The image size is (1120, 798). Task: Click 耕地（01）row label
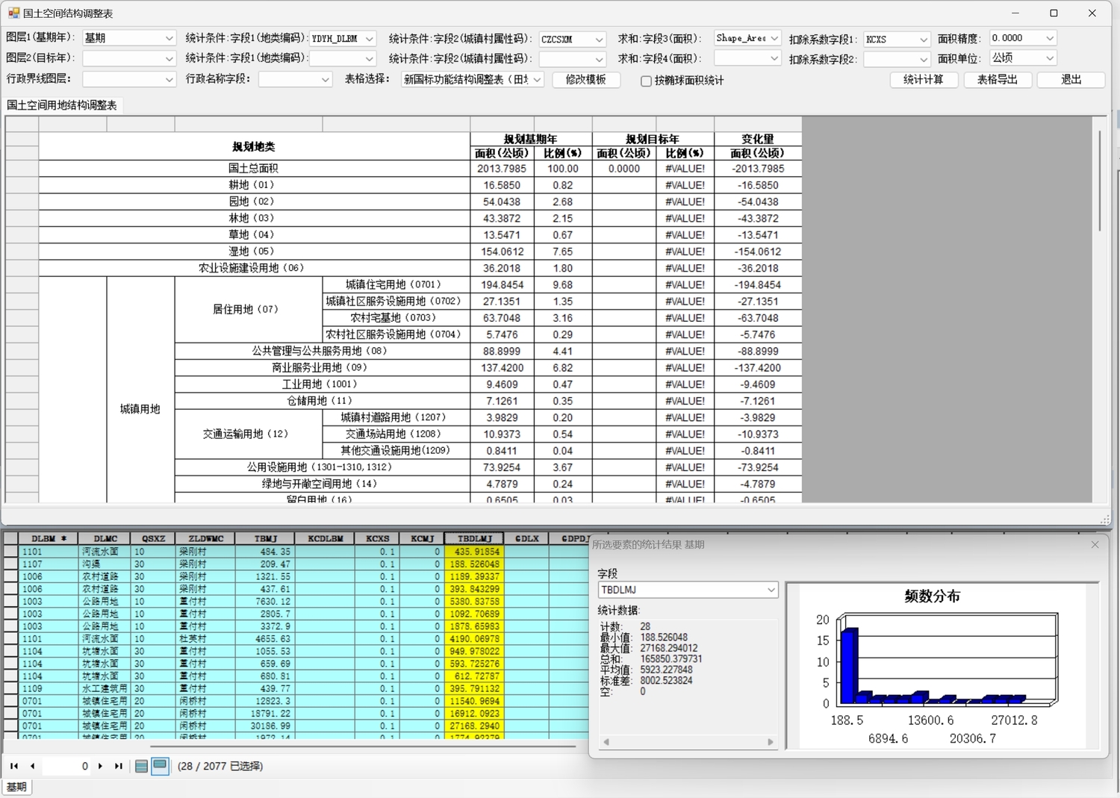coord(254,185)
